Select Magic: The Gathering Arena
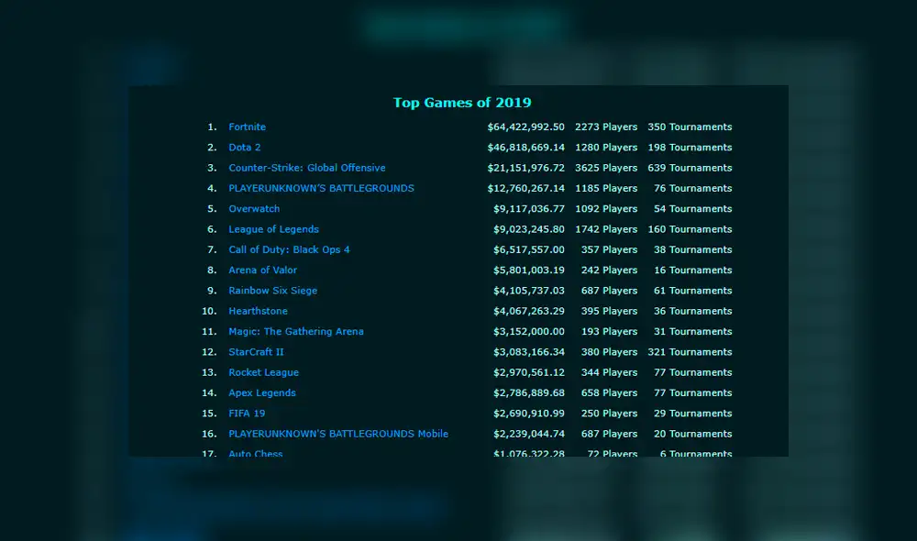 (295, 331)
